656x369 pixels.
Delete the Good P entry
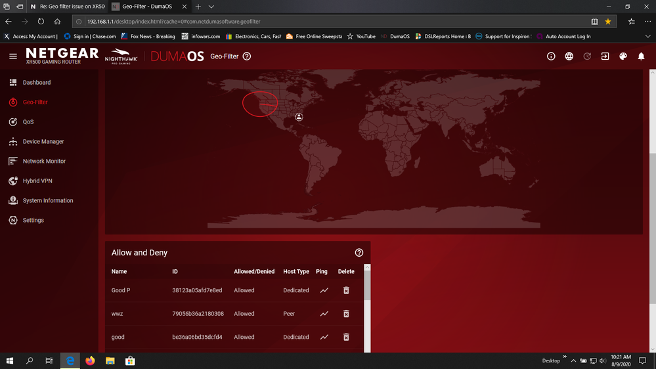(346, 290)
